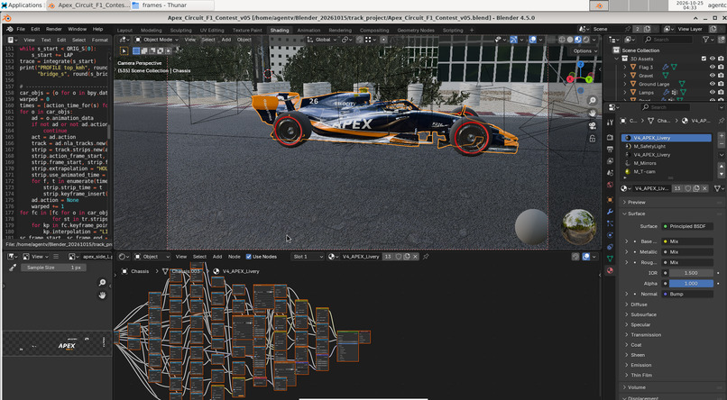Select the material preview shading mode
This screenshot has width=727, height=400.
(x=578, y=40)
